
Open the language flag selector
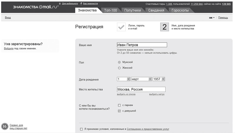[x=211, y=18]
